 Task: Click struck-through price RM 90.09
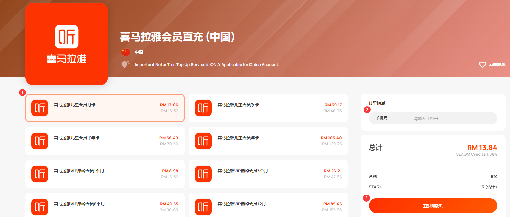[x=169, y=210]
